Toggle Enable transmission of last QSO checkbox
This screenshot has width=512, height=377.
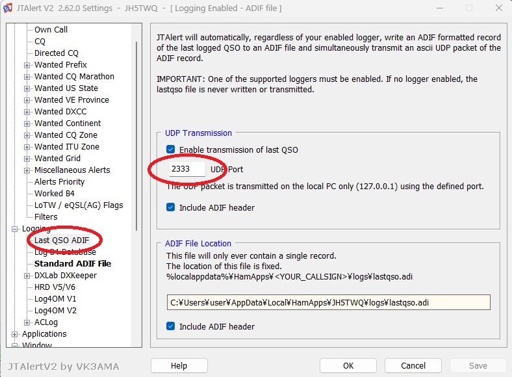170,149
